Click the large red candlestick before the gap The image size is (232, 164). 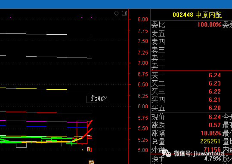[x=82, y=132]
